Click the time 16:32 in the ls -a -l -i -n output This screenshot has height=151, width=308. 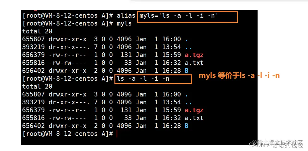point(171,118)
